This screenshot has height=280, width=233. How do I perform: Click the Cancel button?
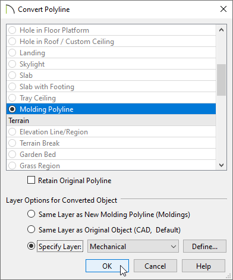click(155, 266)
